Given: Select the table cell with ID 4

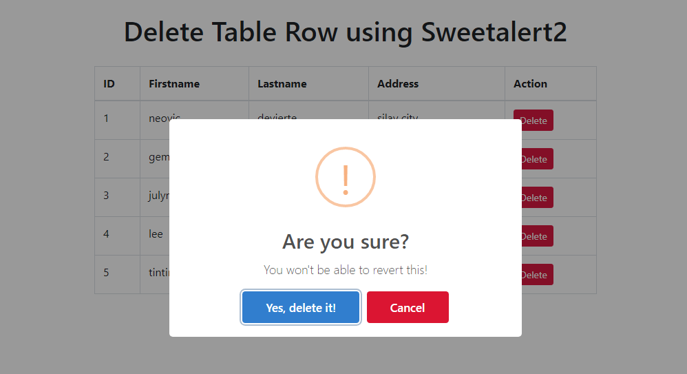Looking at the screenshot, I should pyautogui.click(x=118, y=236).
